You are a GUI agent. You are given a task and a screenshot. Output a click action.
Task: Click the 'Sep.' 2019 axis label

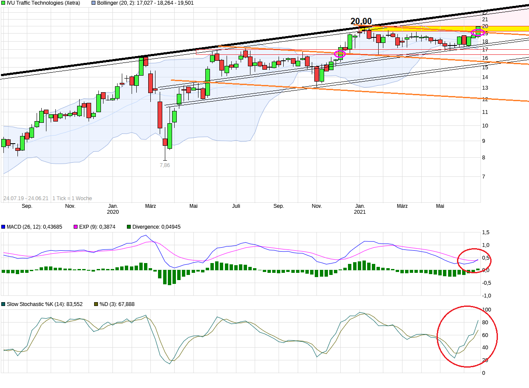click(x=27, y=206)
